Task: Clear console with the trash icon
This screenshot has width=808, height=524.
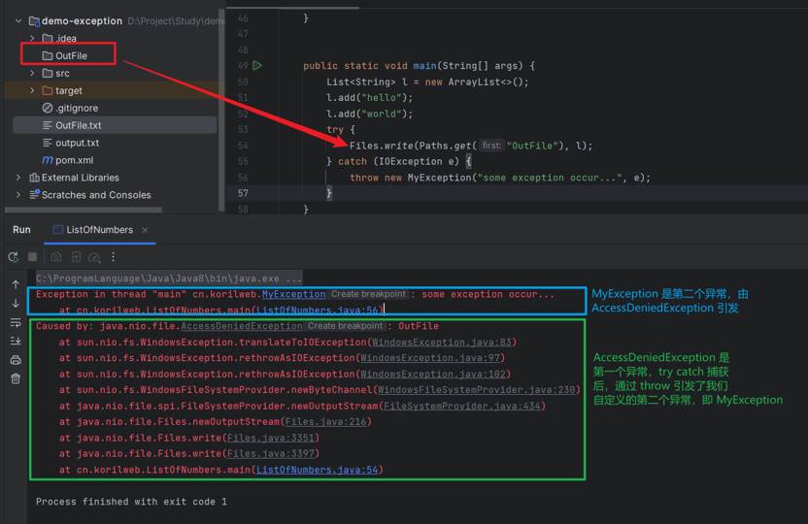Action: 16,378
